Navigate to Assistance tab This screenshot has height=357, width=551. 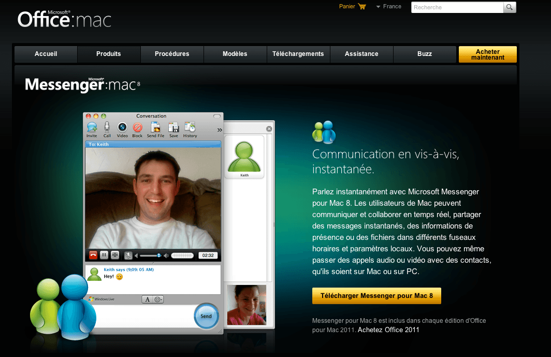point(361,54)
